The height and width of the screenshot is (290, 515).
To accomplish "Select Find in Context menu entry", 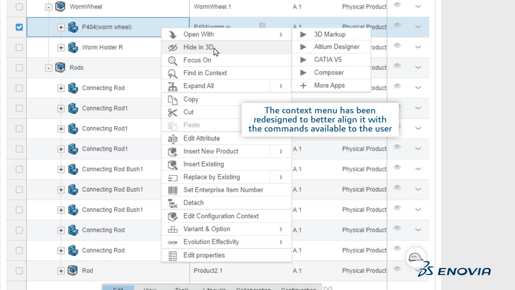I will click(x=205, y=73).
